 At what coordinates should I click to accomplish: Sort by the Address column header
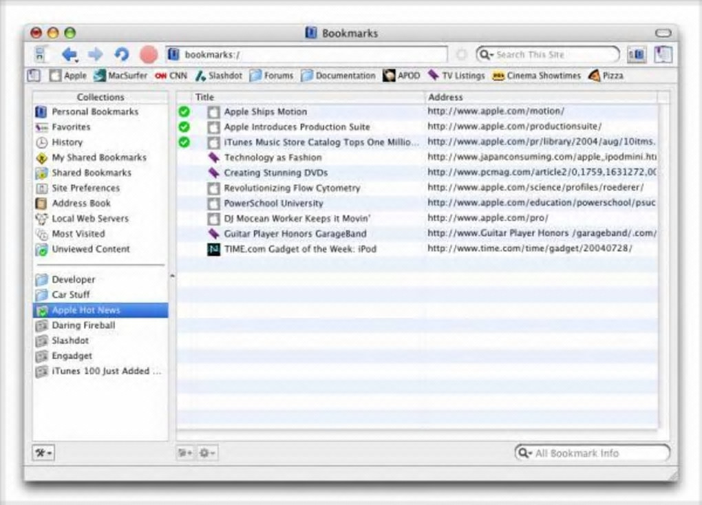coord(541,97)
